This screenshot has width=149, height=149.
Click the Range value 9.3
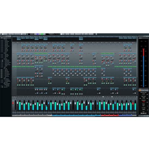(143, 106)
